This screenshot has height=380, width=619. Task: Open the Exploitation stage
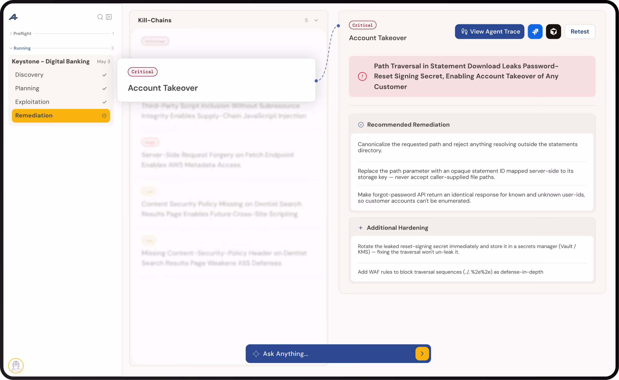tap(61, 102)
